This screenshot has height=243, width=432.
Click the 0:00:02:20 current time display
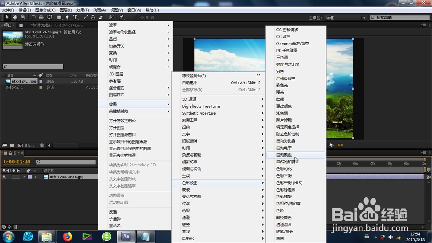[x=17, y=162]
